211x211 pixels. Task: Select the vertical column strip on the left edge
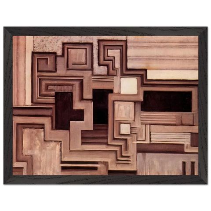22,71
